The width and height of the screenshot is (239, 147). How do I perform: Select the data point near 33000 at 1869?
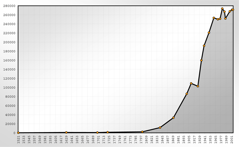point(173,118)
